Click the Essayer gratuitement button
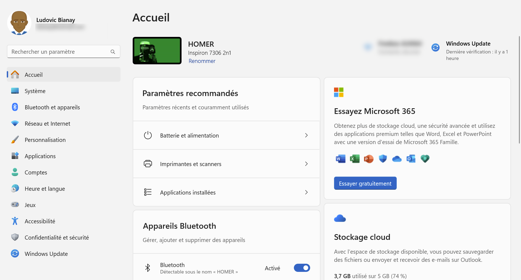The width and height of the screenshot is (521, 280). pyautogui.click(x=365, y=183)
